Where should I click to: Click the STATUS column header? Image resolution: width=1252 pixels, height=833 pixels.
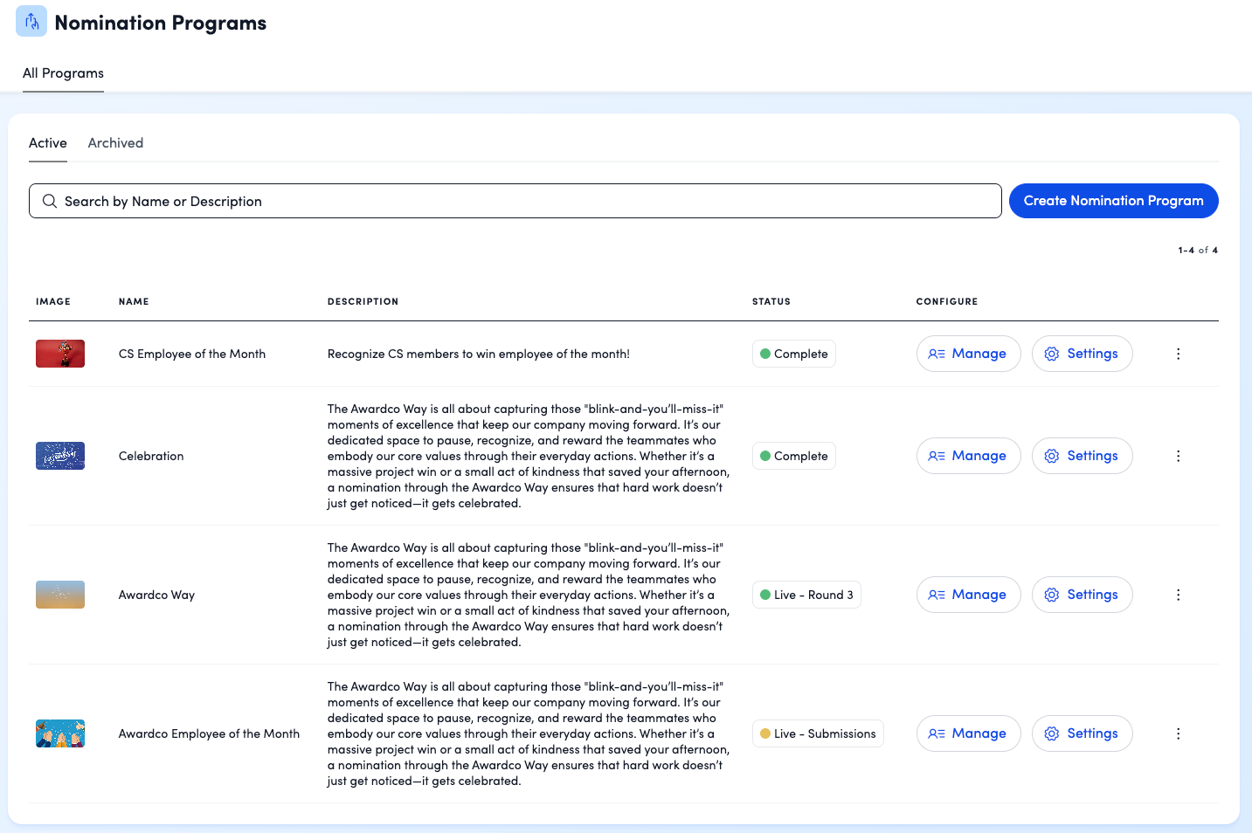(771, 301)
